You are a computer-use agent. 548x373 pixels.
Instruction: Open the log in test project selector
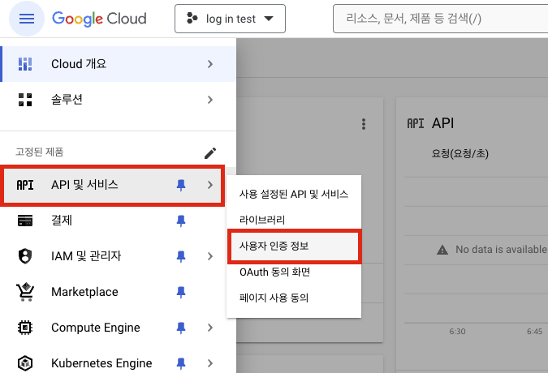(x=230, y=19)
